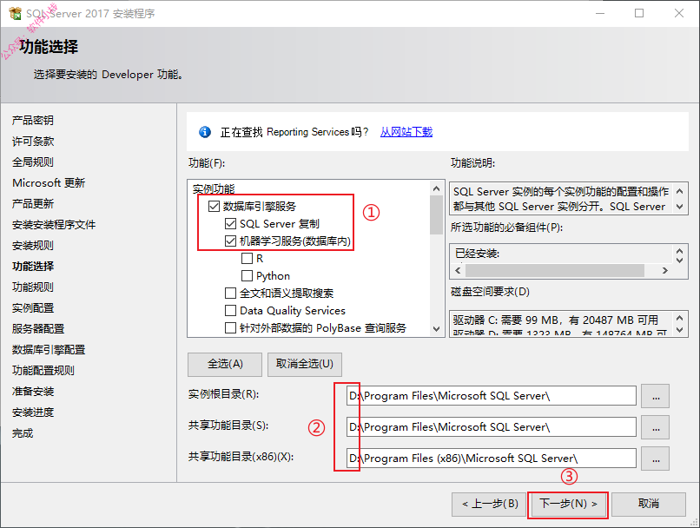The image size is (700, 528).
Task: Uncheck 机器学习服务(数据库内) checkbox
Action: coord(230,241)
